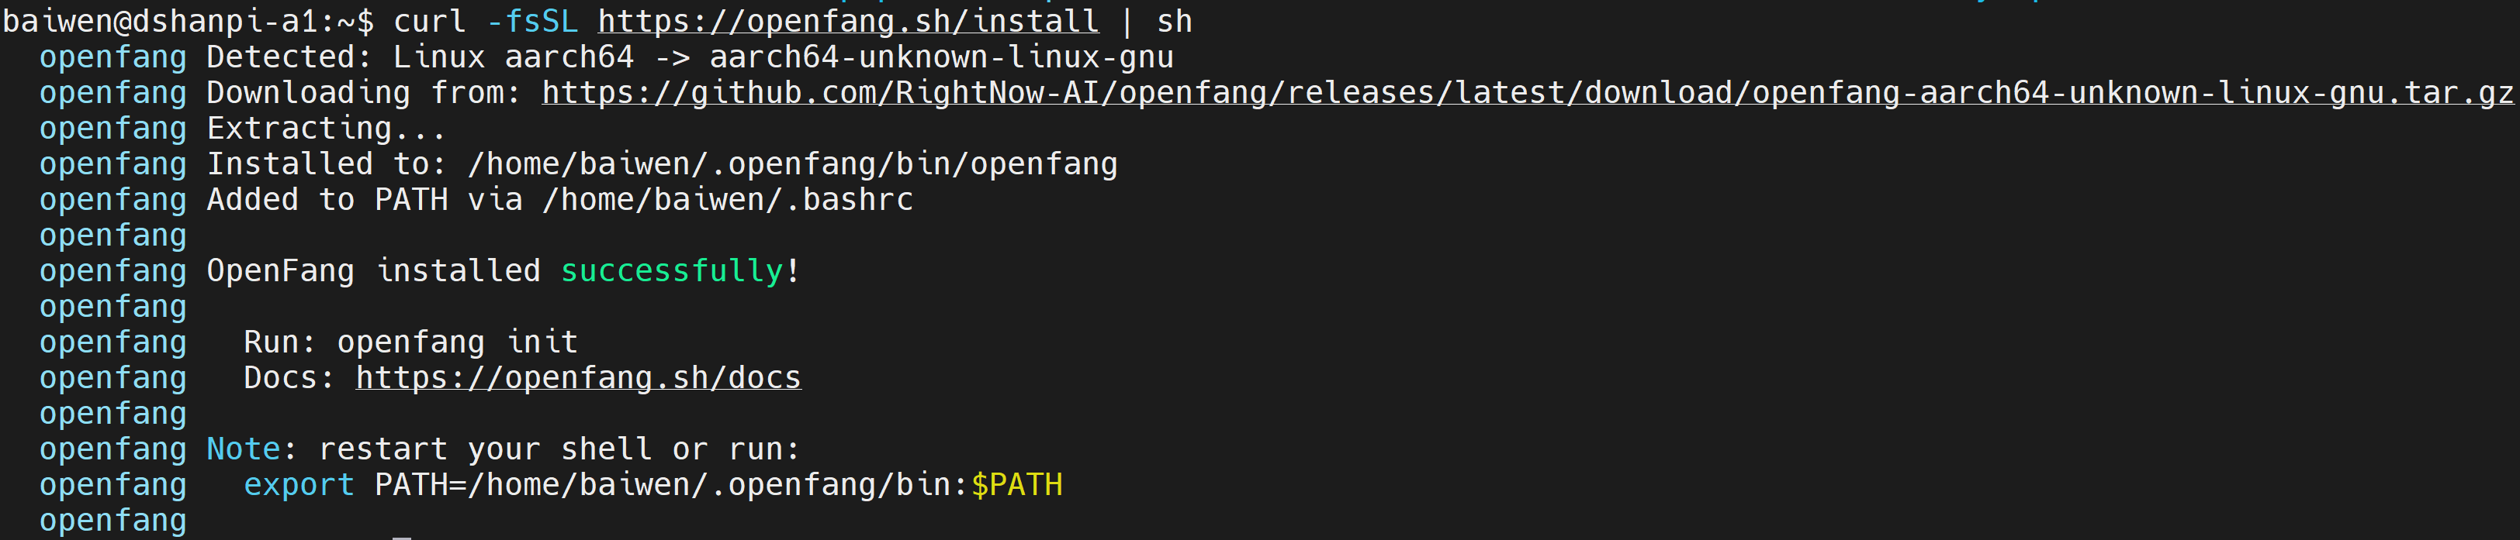
Task: Click "restart your shell or run:" text
Action: pyautogui.click(x=559, y=449)
